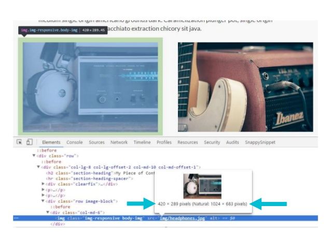Viewport: 331px width, 248px height.
Task: Go to the Profiles tab
Action: pos(164,142)
